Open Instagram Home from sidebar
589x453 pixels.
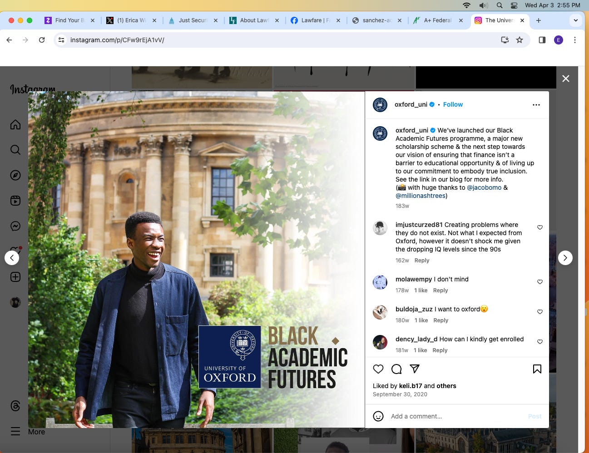coord(15,124)
